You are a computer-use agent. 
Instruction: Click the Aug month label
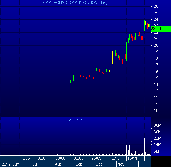(58, 164)
